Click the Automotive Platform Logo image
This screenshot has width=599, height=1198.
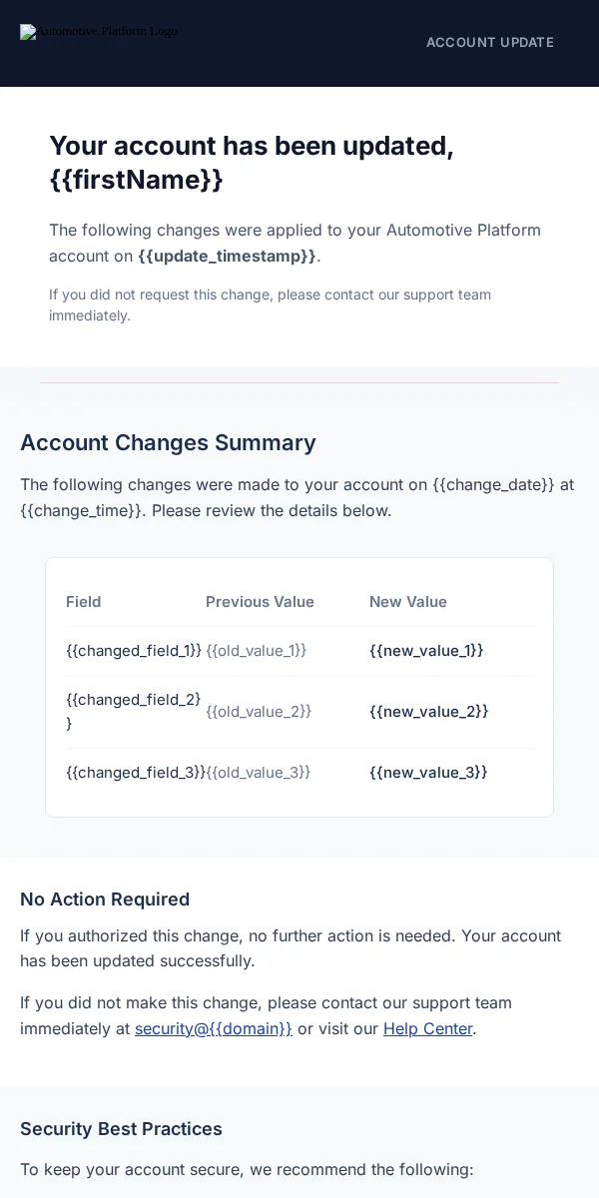99,32
